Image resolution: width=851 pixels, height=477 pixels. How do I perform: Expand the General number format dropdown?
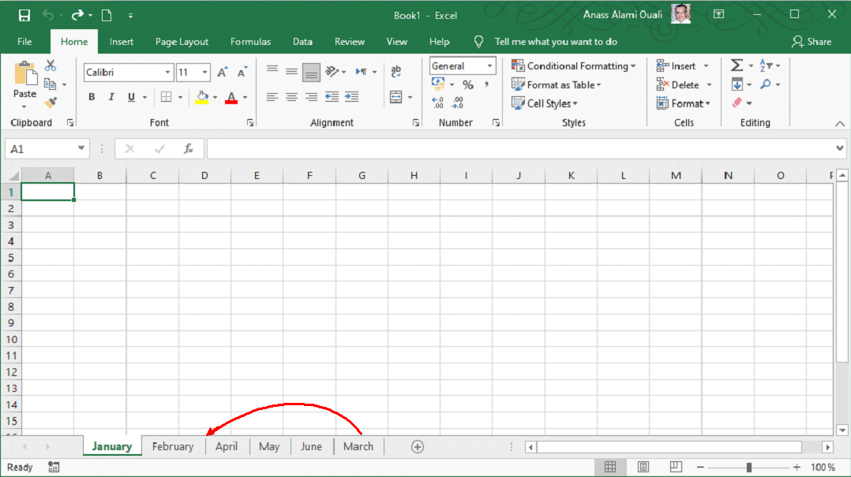point(489,66)
